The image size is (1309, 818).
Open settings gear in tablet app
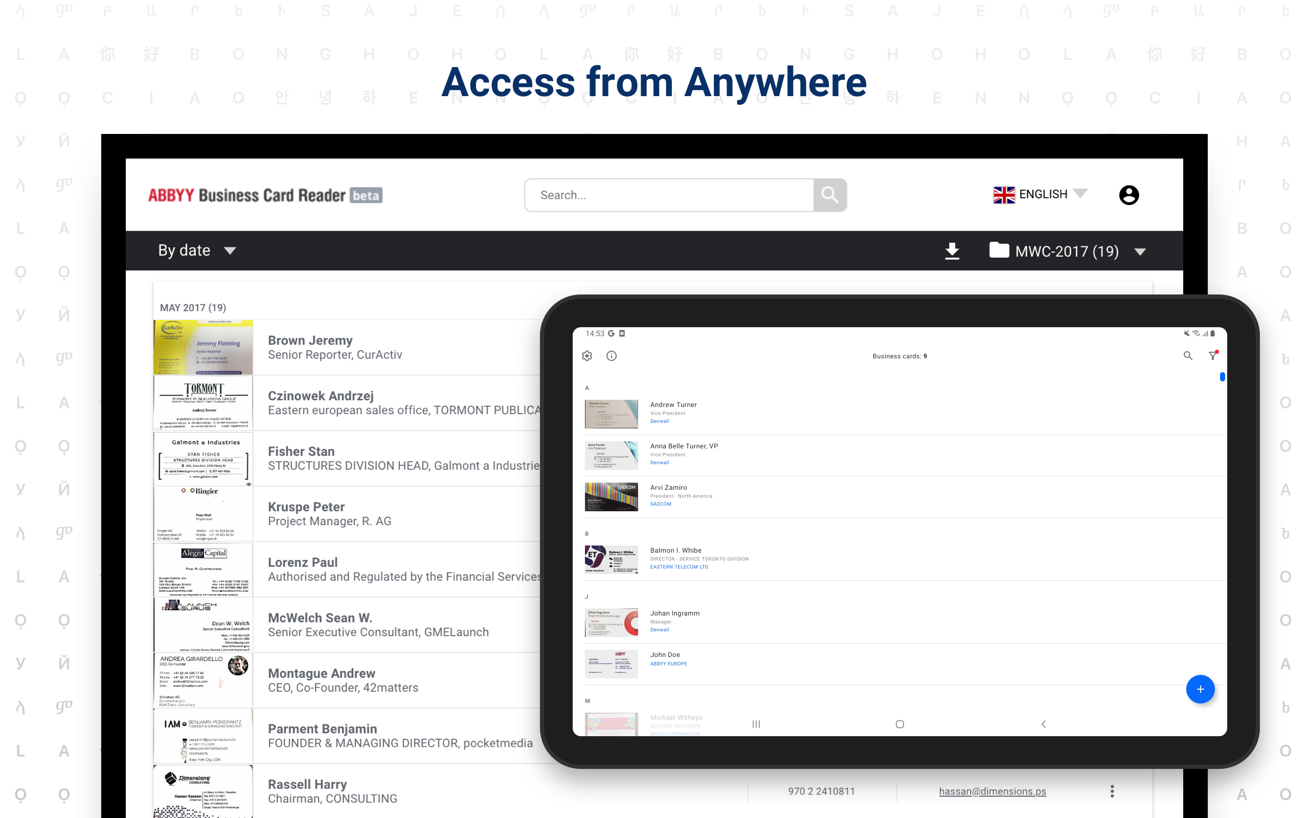tap(587, 356)
